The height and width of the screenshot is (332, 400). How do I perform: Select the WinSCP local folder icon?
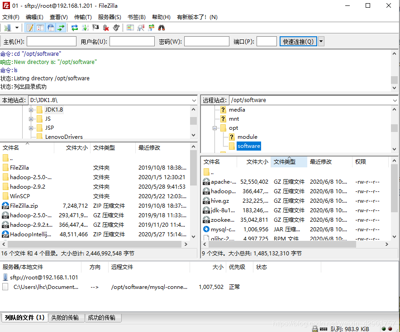point(5,196)
